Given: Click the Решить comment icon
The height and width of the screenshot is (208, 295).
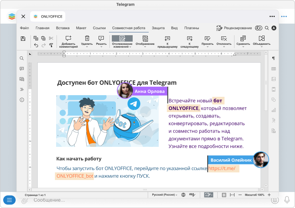Looking at the screenshot, I should pyautogui.click(x=101, y=38).
